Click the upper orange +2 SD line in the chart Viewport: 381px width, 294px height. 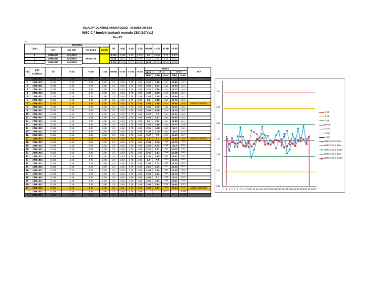point(269,109)
